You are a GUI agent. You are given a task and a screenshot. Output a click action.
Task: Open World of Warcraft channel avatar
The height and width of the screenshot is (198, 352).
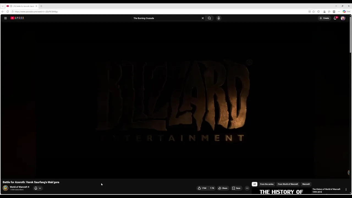point(5,188)
